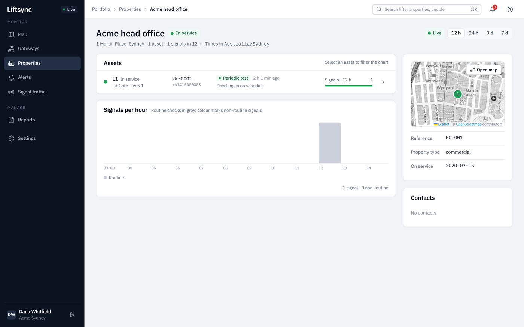Click the Signals 12 h progress bar

pos(348,86)
